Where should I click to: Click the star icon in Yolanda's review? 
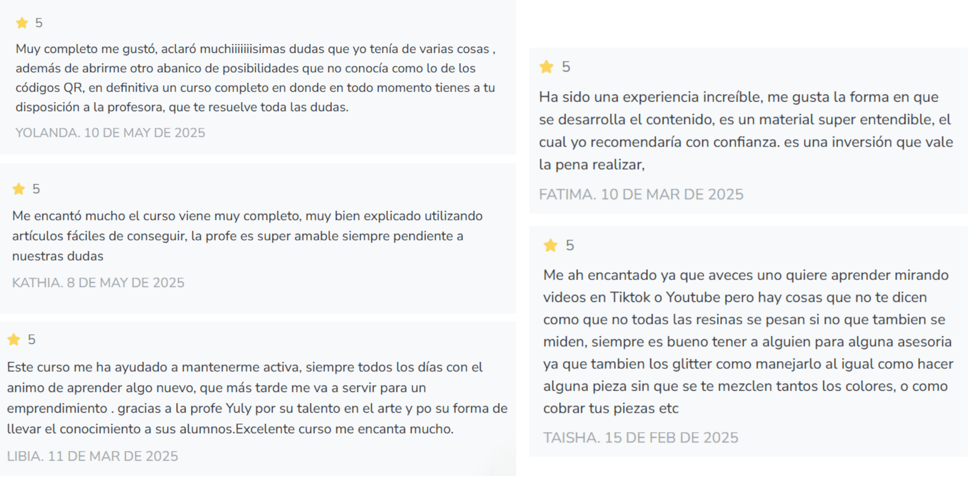(22, 23)
